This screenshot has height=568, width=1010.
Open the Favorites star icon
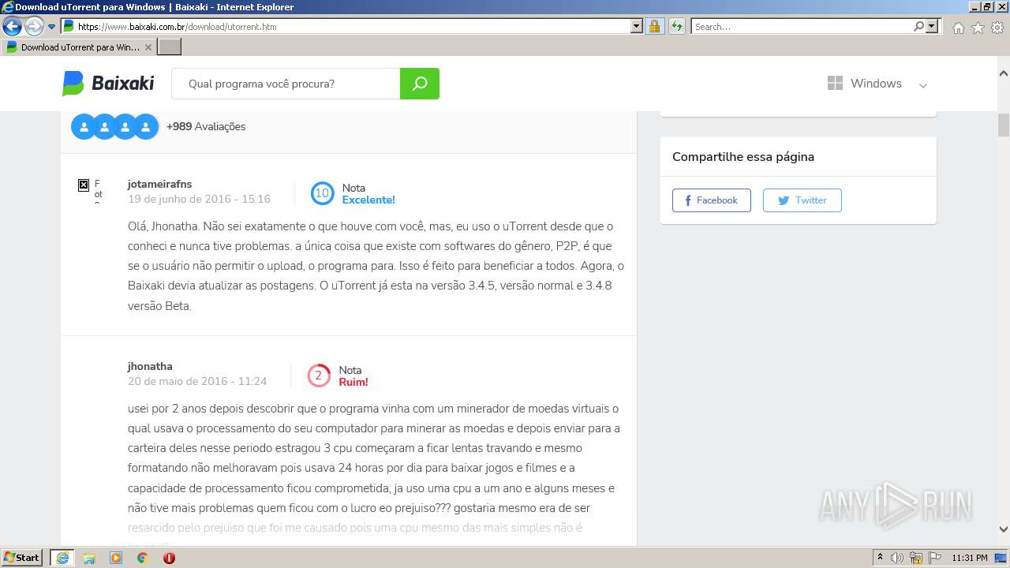pyautogui.click(x=978, y=28)
